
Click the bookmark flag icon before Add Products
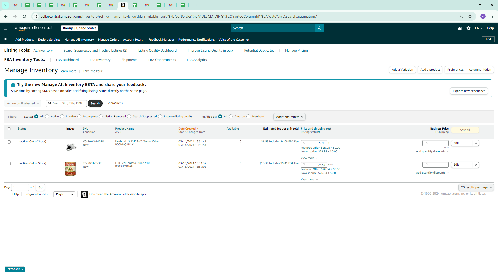tap(6, 39)
